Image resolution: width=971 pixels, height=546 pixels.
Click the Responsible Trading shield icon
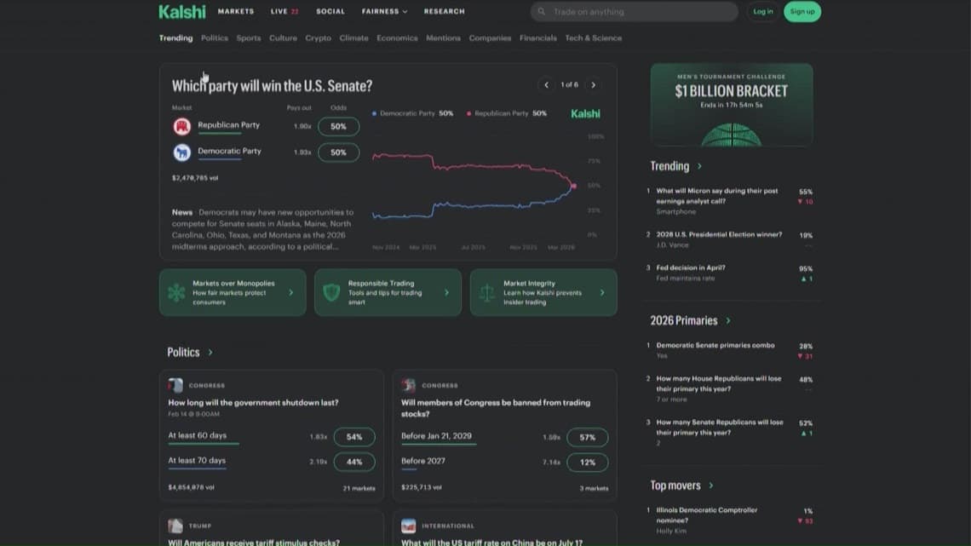(x=332, y=292)
